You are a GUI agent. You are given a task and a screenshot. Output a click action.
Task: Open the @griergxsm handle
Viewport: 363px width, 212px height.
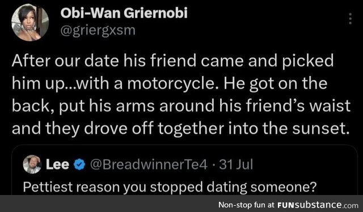(x=98, y=30)
